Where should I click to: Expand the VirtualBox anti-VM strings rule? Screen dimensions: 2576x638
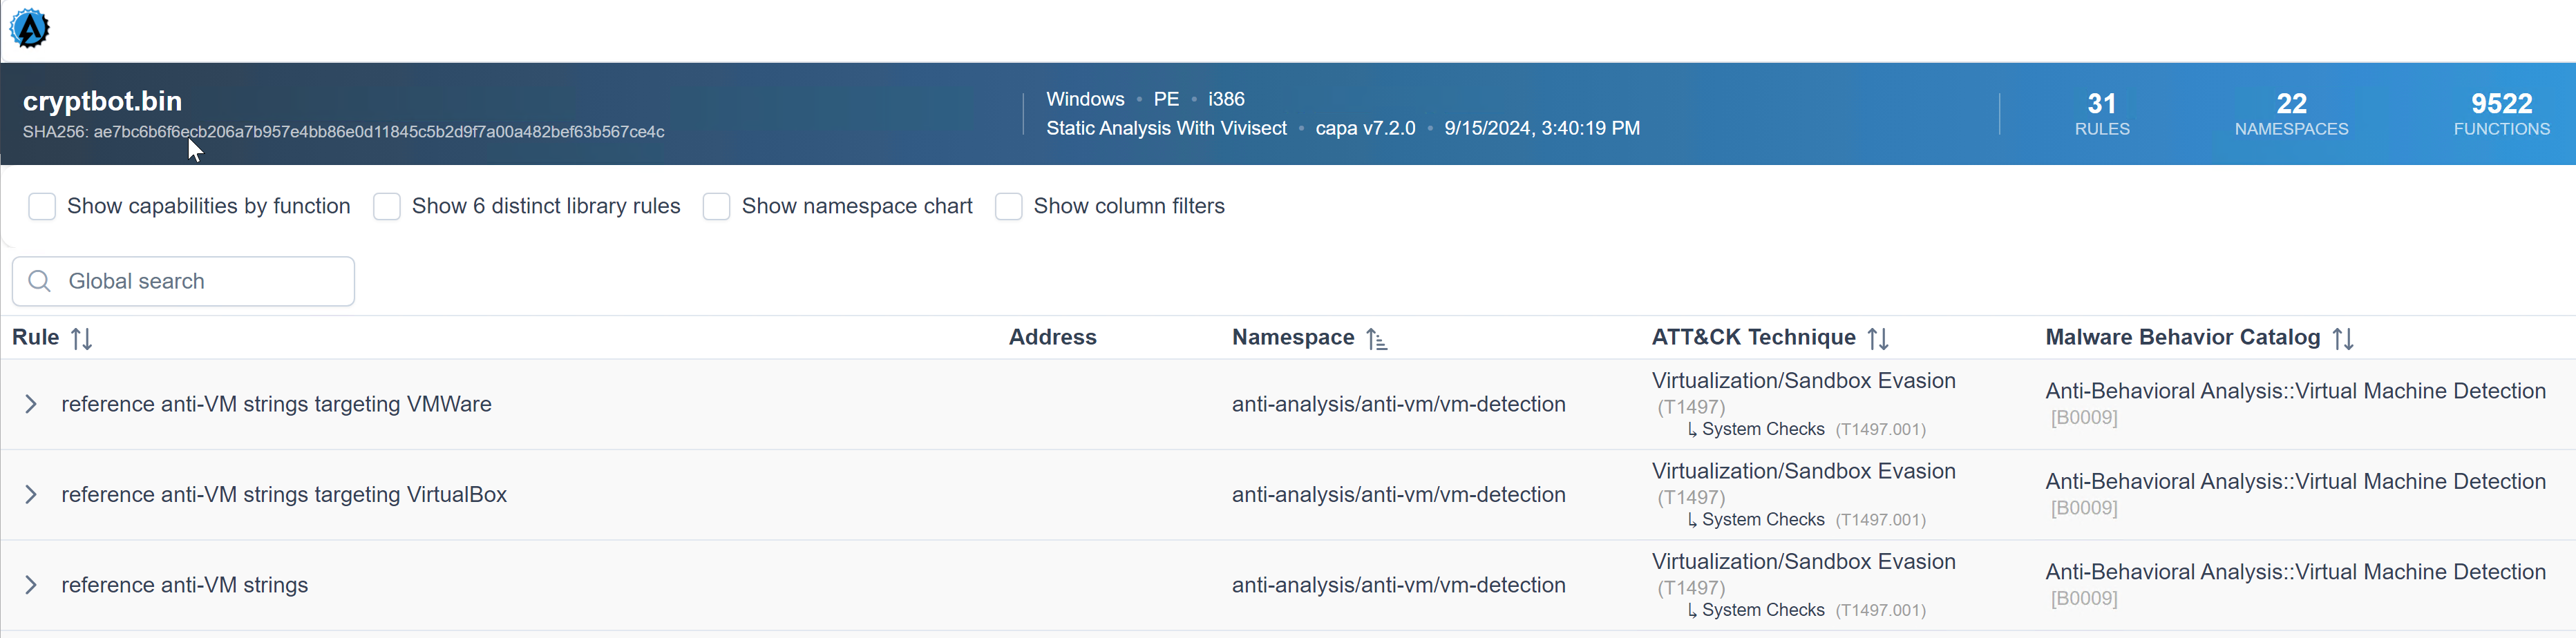tap(31, 495)
